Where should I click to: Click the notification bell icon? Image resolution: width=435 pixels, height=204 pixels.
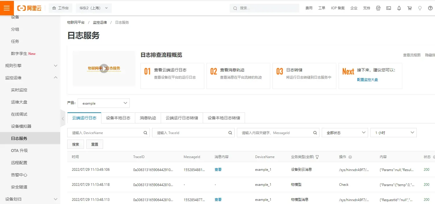tap(399, 8)
